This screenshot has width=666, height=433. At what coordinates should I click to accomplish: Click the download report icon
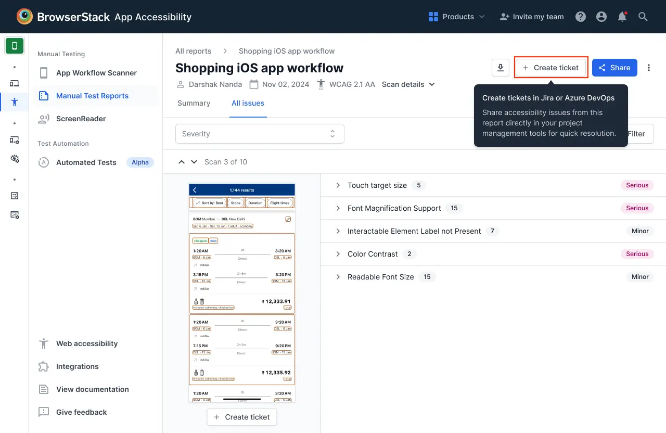coord(500,68)
